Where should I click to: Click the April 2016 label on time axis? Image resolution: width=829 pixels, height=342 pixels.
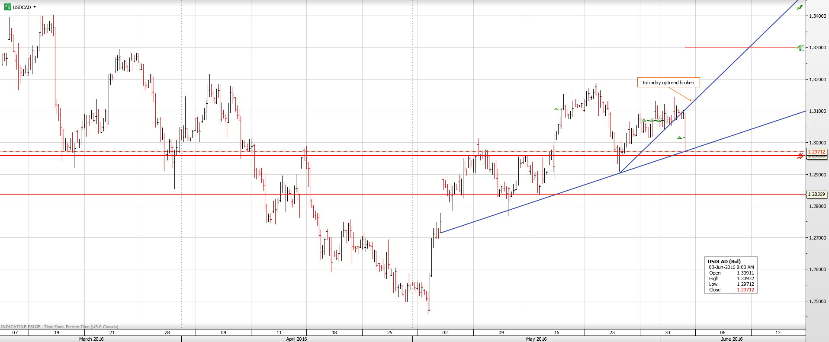click(296, 339)
